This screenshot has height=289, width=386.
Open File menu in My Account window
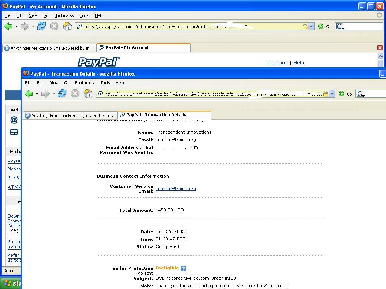(8, 15)
